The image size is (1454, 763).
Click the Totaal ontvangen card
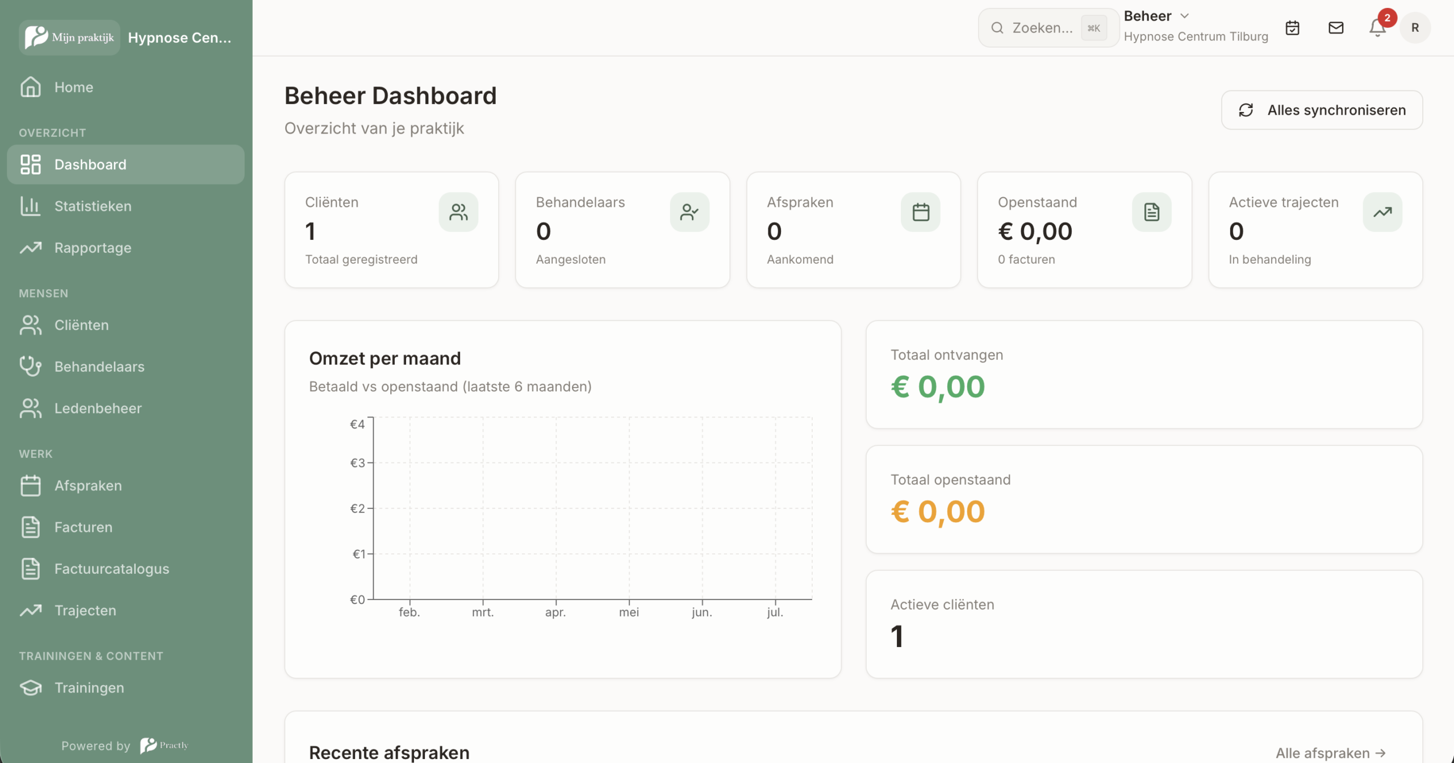click(1144, 374)
